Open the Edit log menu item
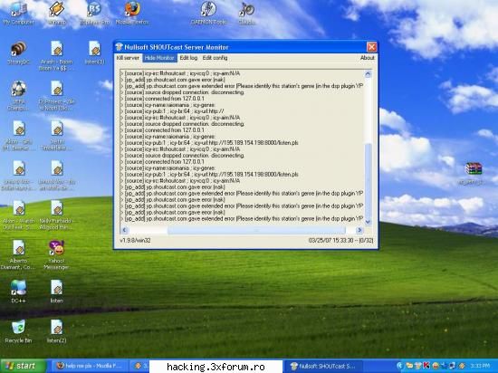The width and height of the screenshot is (498, 373). [188, 58]
